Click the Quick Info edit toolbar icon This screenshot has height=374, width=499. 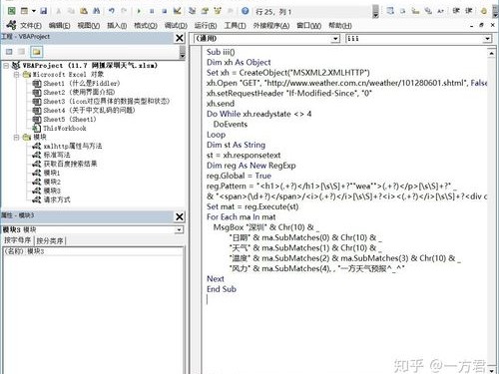[x=415, y=11]
